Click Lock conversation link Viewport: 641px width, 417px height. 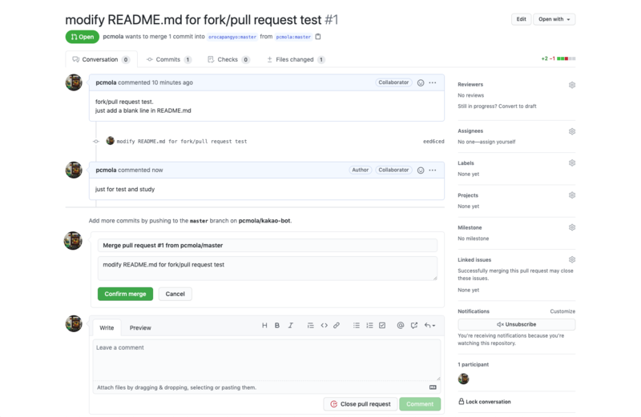pyautogui.click(x=485, y=402)
